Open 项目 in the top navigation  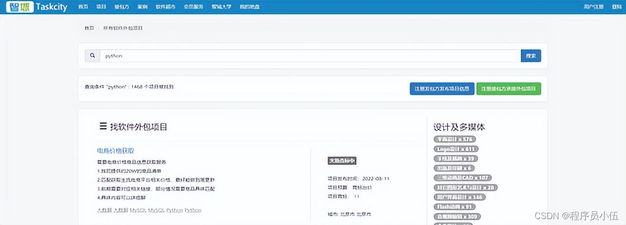click(101, 7)
